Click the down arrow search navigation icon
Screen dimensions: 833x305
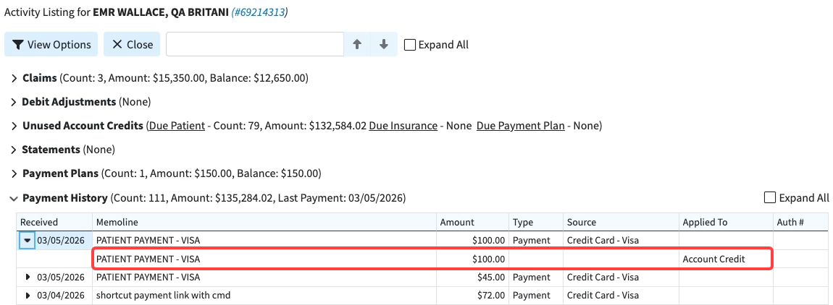pyautogui.click(x=384, y=44)
